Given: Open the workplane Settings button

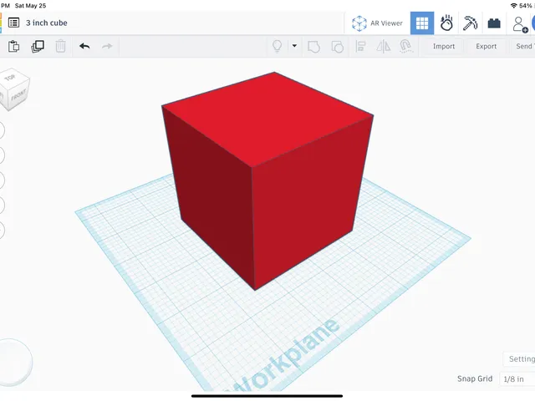Looking at the screenshot, I should pyautogui.click(x=520, y=358).
